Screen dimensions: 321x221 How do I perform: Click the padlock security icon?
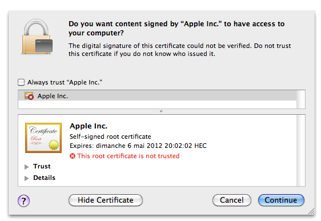point(37,37)
